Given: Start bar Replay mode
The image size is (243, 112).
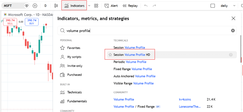Looking at the screenshot, I should 130,6.
